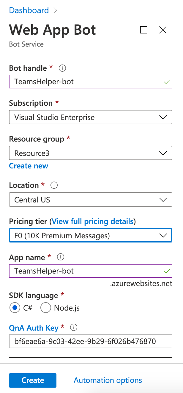Open Automation options
This screenshot has height=393, width=183.
pos(108,380)
